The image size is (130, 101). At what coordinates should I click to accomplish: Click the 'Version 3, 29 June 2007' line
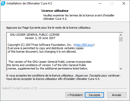tap(40, 38)
